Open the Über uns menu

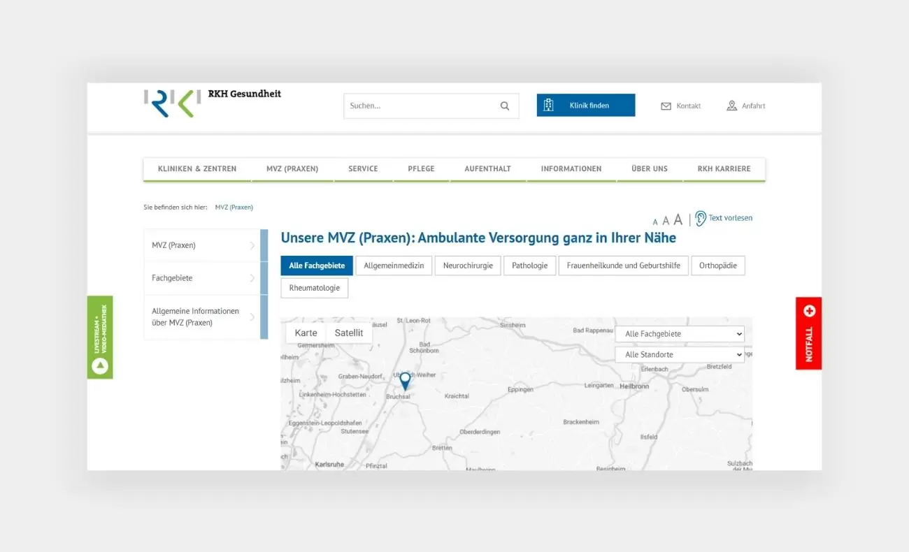tap(650, 169)
